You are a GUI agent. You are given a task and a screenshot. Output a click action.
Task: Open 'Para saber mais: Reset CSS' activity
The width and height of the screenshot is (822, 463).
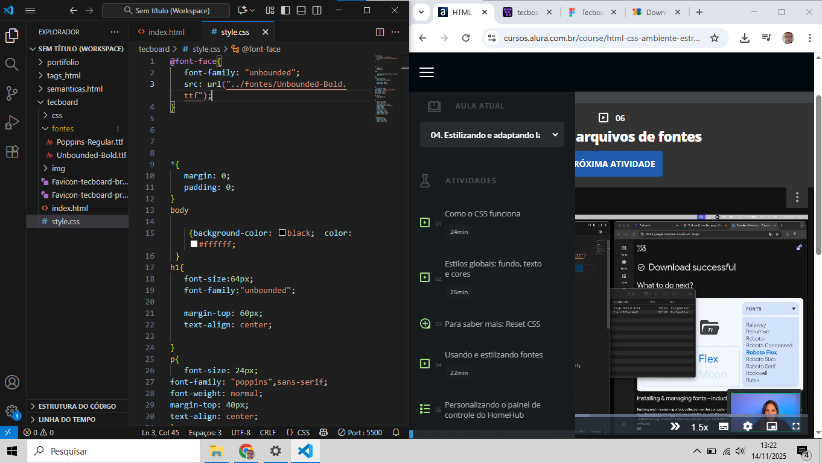click(x=492, y=324)
